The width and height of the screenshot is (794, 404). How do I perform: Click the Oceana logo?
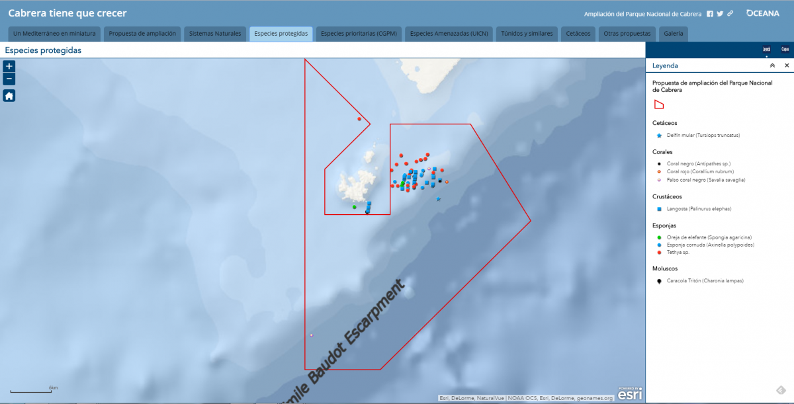coord(762,12)
